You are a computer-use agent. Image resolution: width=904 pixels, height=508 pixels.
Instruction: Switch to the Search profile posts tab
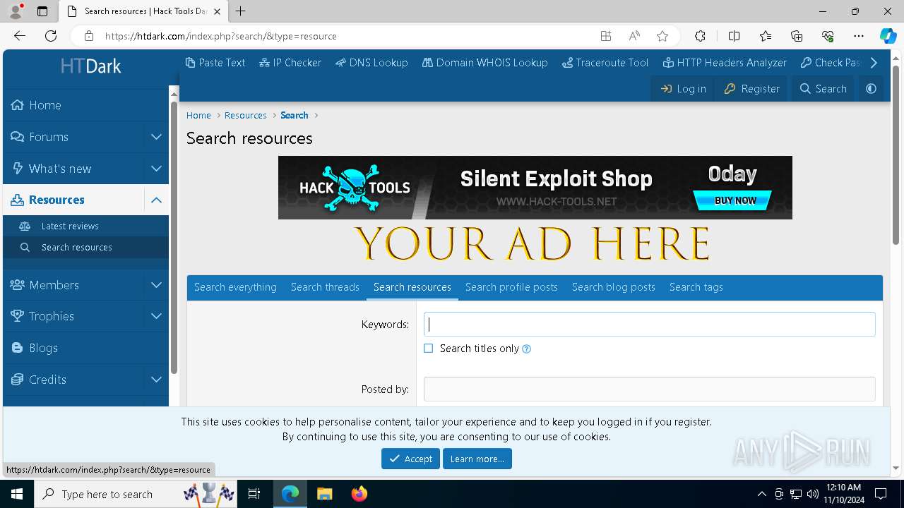[511, 287]
